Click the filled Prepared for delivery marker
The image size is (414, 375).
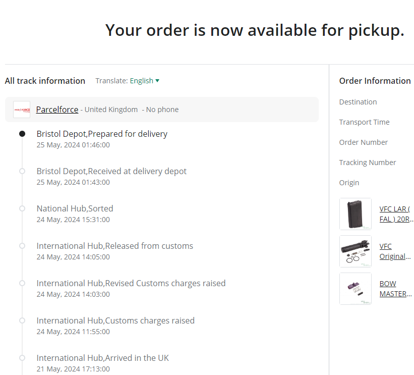pos(22,134)
